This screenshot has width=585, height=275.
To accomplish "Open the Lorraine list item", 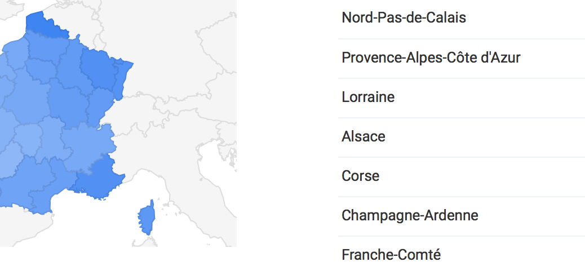I will click(x=368, y=97).
